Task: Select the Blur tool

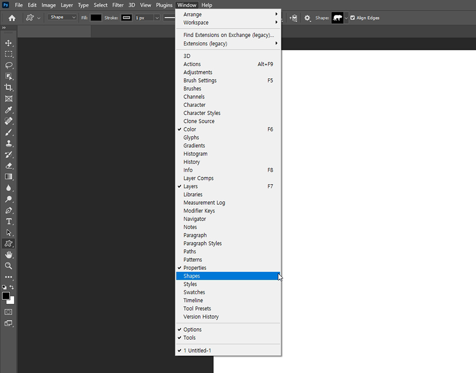Action: pos(8,188)
